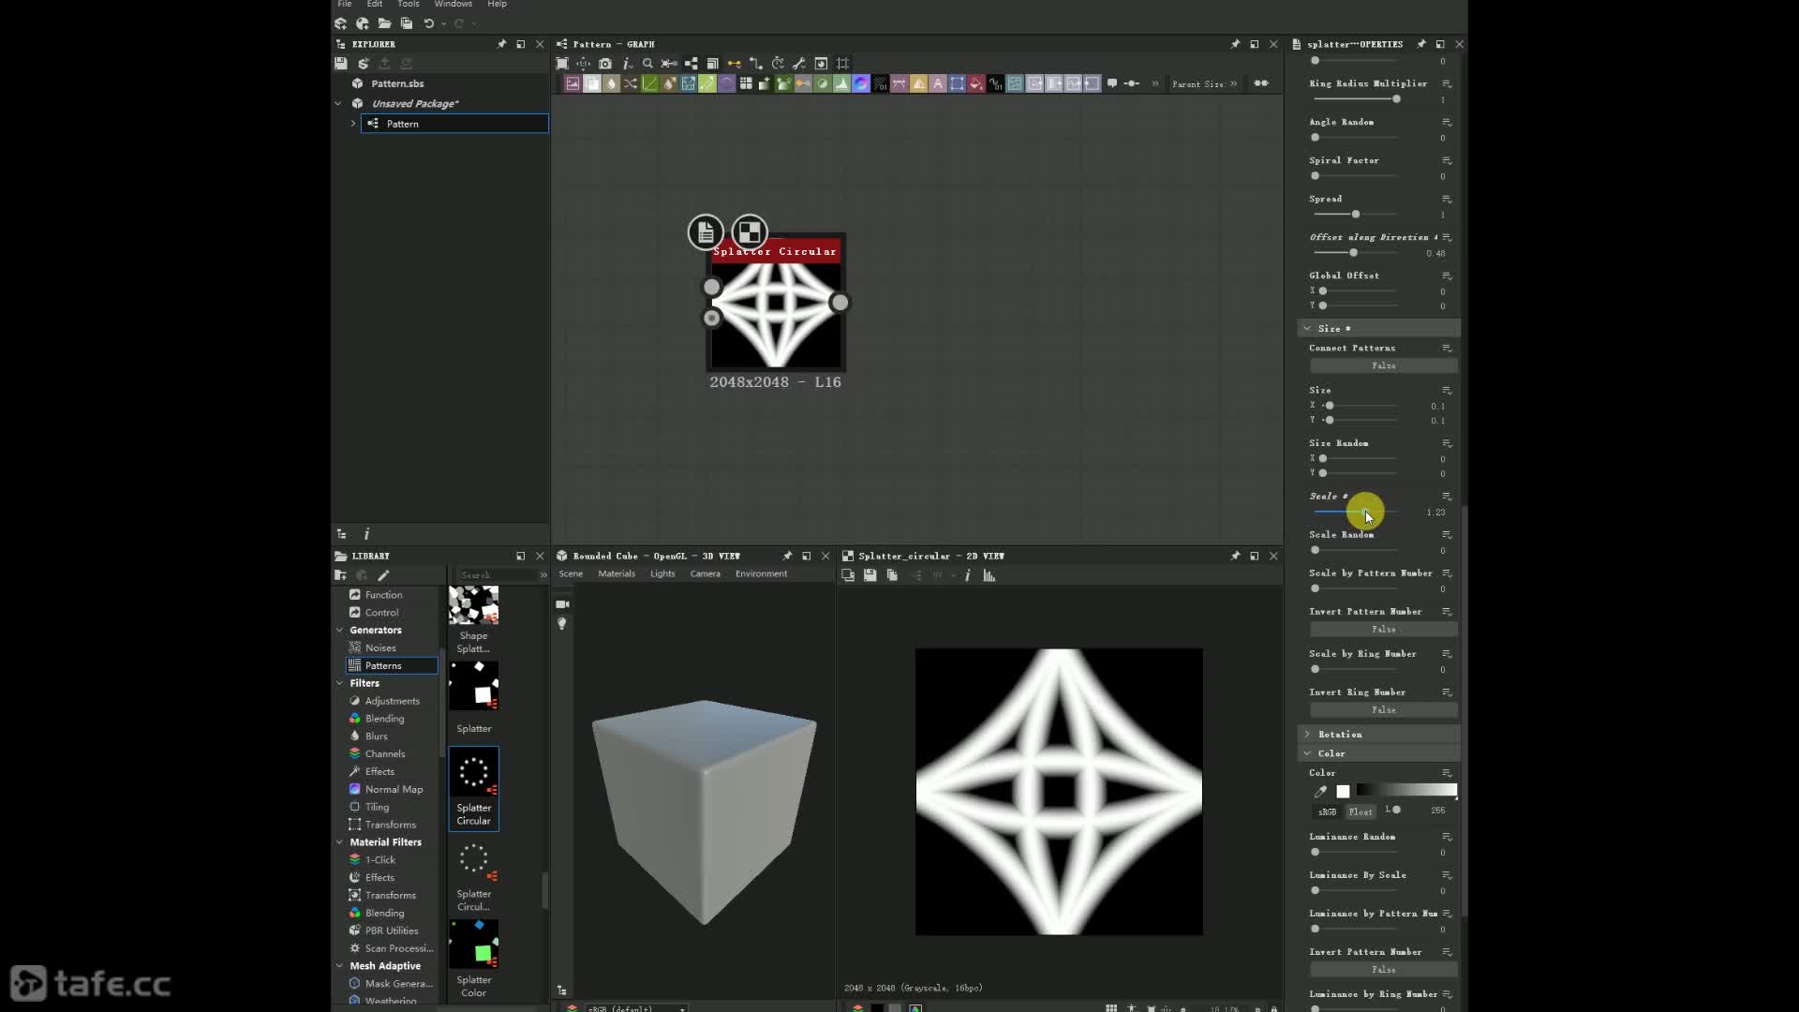
Task: Toggle Connect Patterns False button
Action: (1383, 365)
